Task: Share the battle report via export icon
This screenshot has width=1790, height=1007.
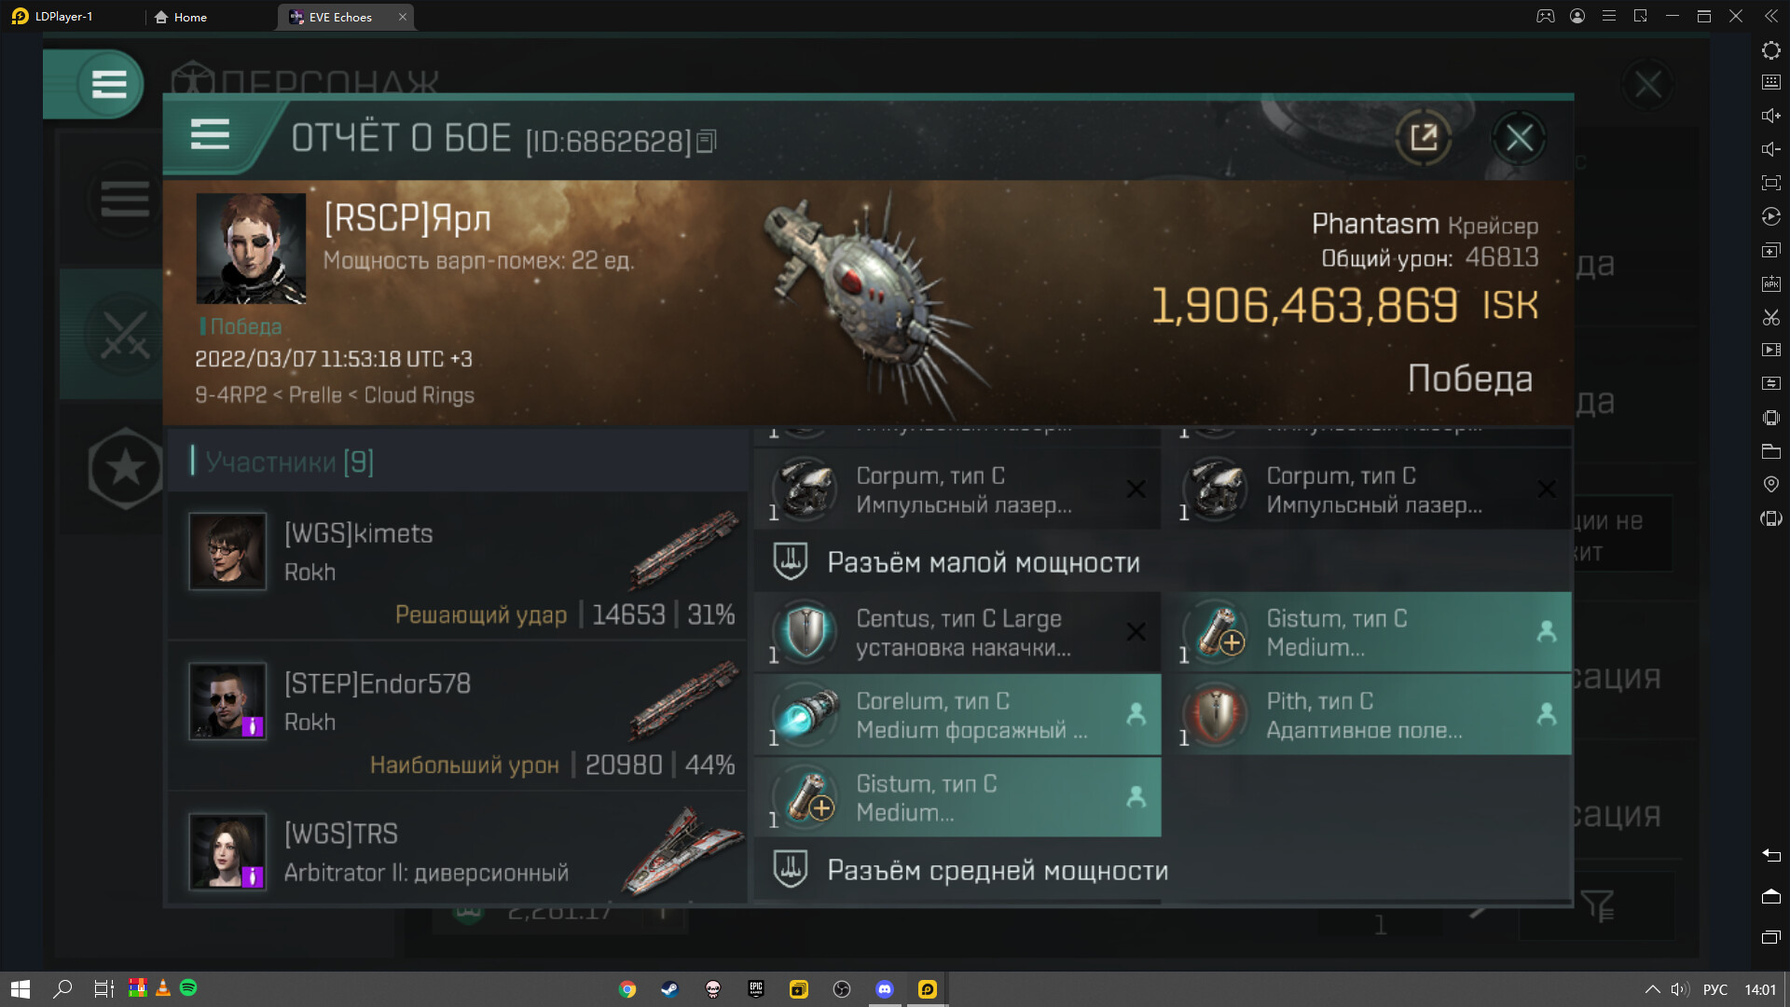Action: point(1424,138)
